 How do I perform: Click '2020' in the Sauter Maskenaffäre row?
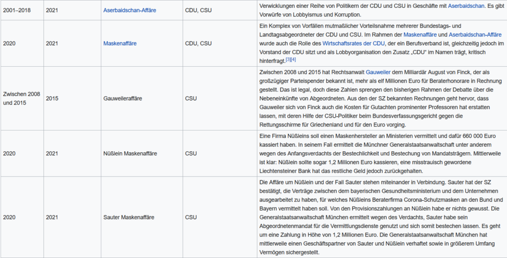click(9, 217)
